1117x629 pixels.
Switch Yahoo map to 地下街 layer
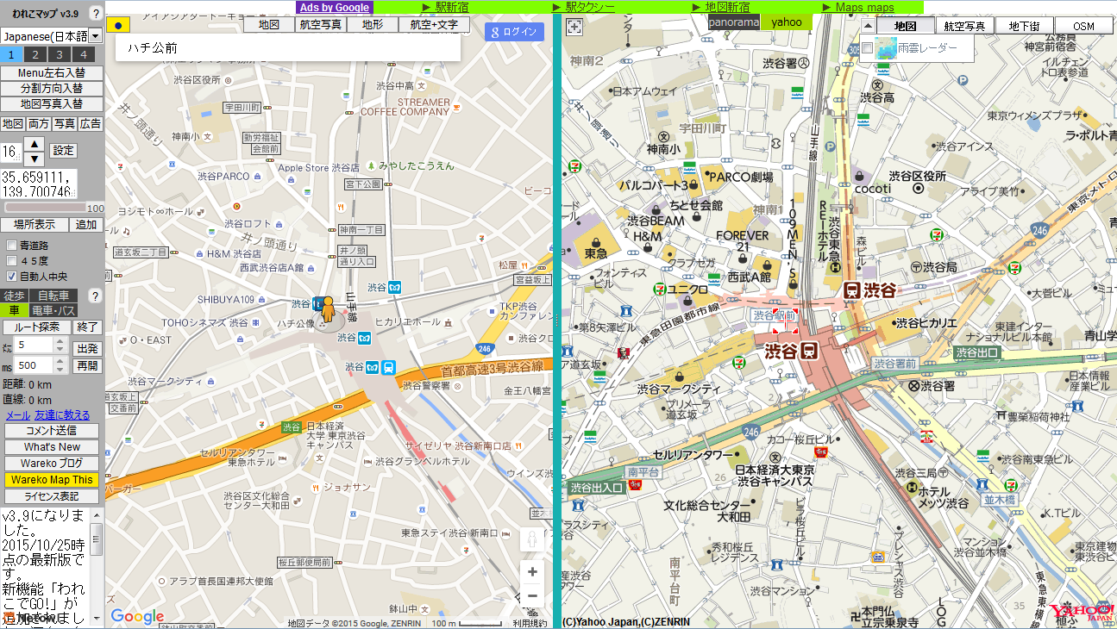tap(1025, 26)
